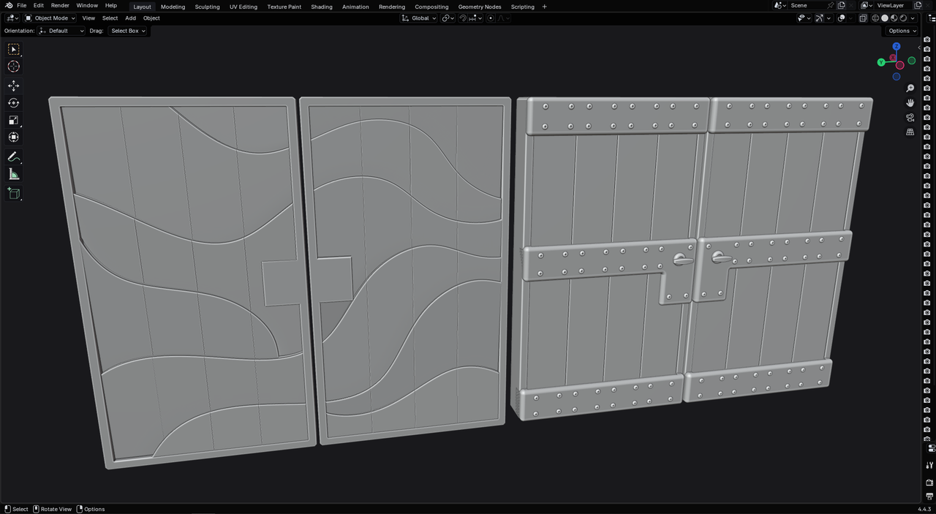
Task: Switch between perspective and orthographic view
Action: [910, 132]
